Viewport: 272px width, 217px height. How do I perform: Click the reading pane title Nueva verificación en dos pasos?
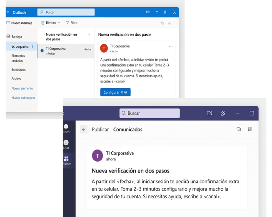click(x=125, y=35)
